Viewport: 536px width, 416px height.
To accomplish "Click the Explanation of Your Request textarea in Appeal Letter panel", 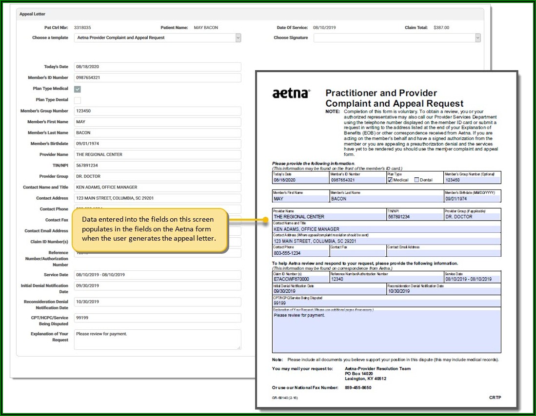I will [156, 339].
